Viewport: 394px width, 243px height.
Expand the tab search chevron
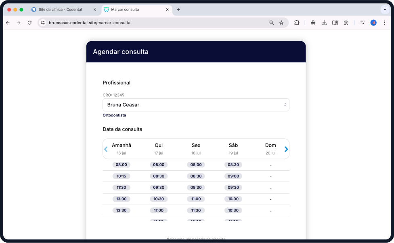point(385,9)
